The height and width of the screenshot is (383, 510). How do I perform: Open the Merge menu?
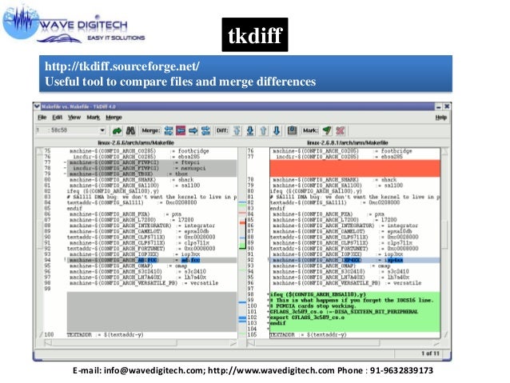click(x=114, y=118)
